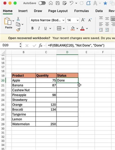115x150 pixels.
Task: Click the Select All corner triangle
Action: coord(3,52)
